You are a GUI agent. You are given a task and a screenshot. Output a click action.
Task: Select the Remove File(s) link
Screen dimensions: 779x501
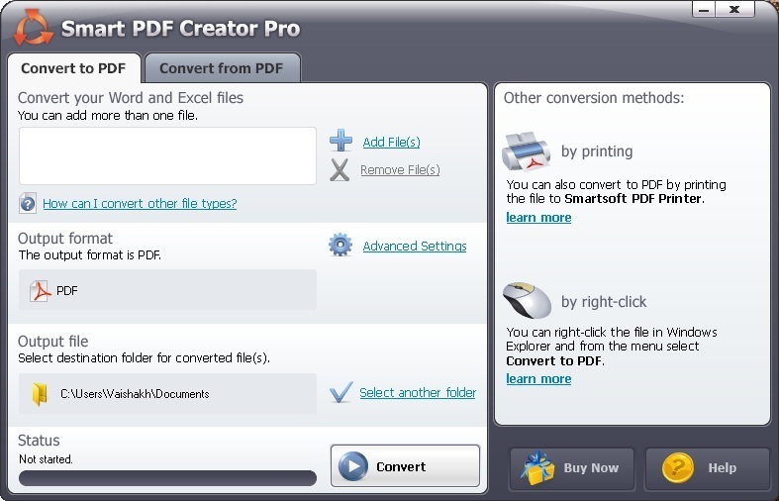point(400,170)
